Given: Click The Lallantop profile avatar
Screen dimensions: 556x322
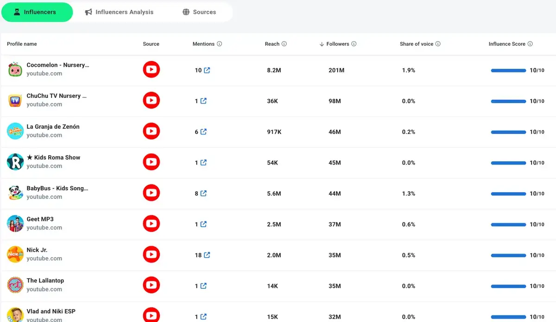Looking at the screenshot, I should pos(15,285).
